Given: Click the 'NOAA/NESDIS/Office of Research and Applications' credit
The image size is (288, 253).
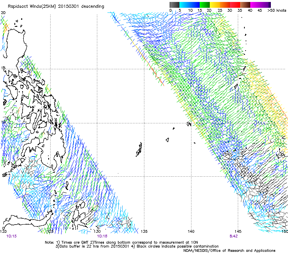Looking at the screenshot, I should 229,251.
